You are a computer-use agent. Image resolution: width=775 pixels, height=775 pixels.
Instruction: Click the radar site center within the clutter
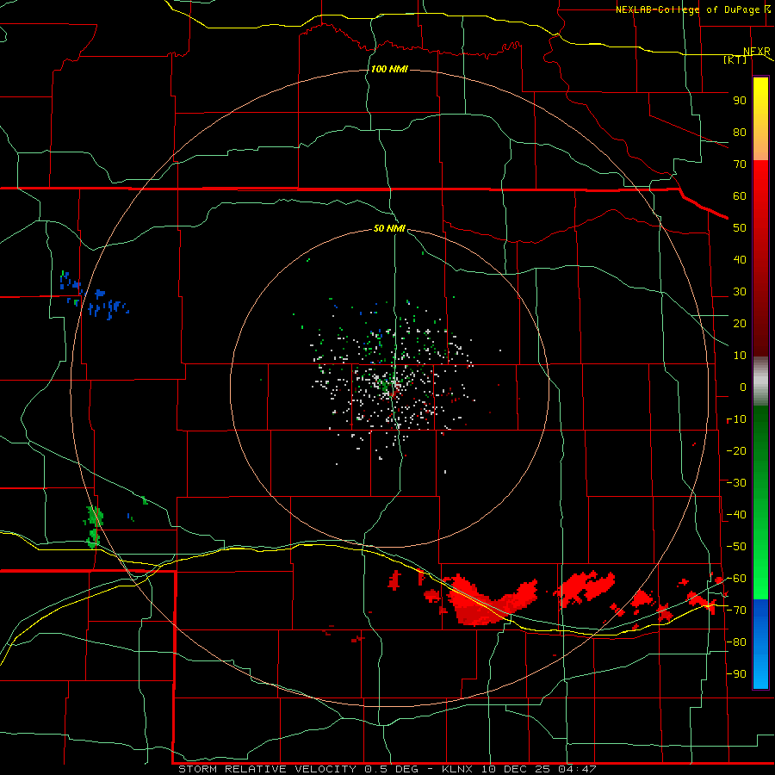coord(392,390)
